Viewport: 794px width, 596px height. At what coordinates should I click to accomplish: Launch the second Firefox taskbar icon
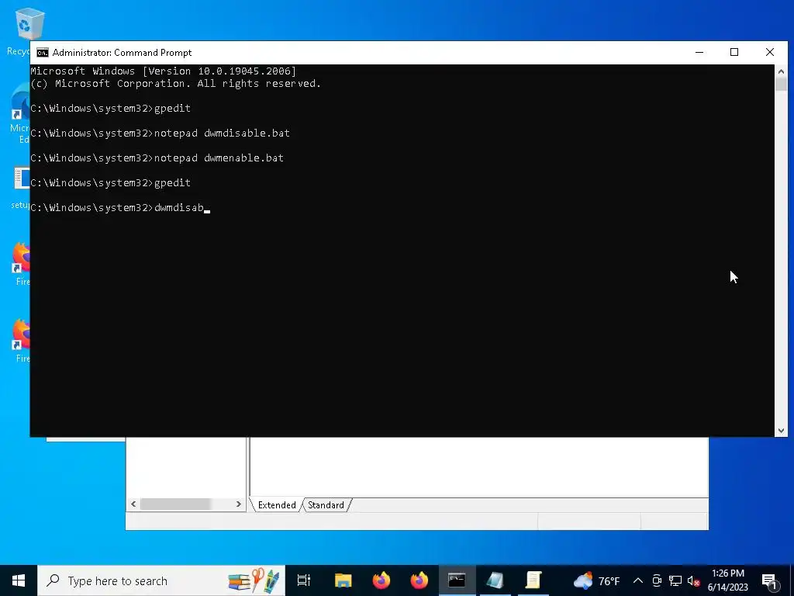419,580
